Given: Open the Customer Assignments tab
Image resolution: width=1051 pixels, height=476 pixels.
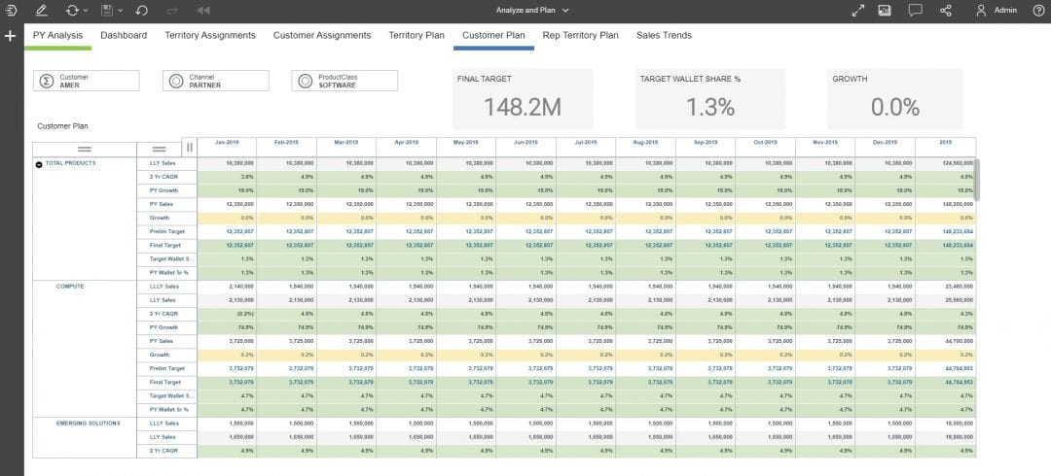Looking at the screenshot, I should point(322,36).
